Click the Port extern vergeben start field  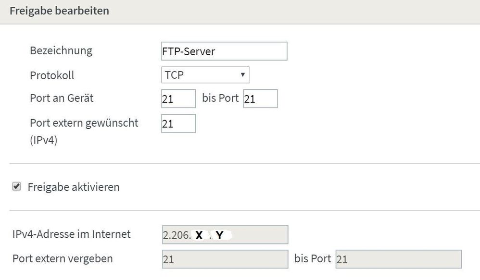tap(225, 259)
